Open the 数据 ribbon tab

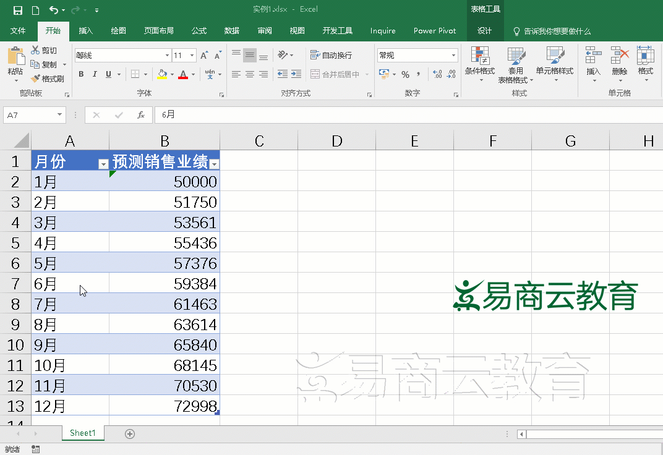click(x=232, y=31)
